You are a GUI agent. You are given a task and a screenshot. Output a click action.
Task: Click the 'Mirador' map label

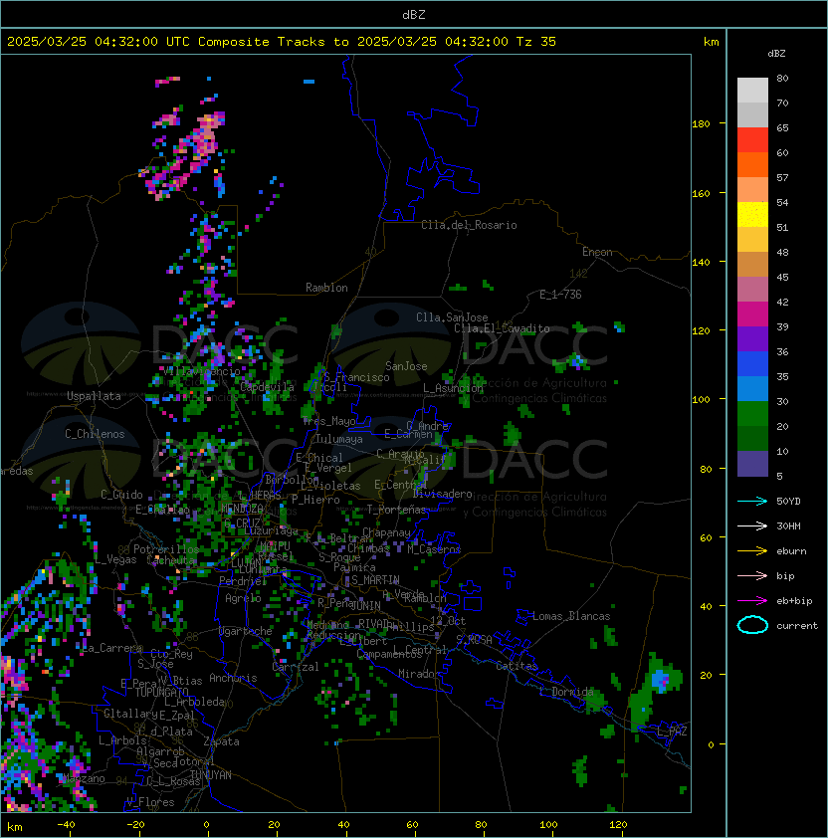pos(420,674)
